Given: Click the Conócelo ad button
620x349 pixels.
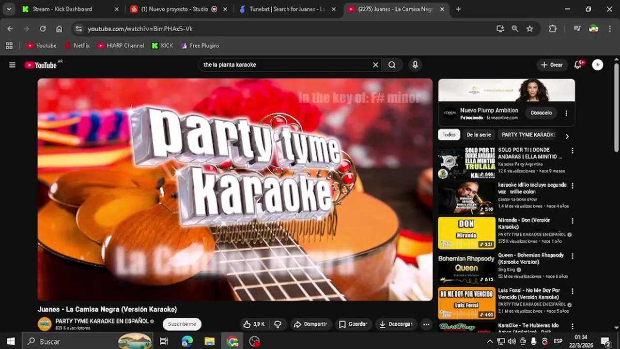Looking at the screenshot, I should 541,113.
